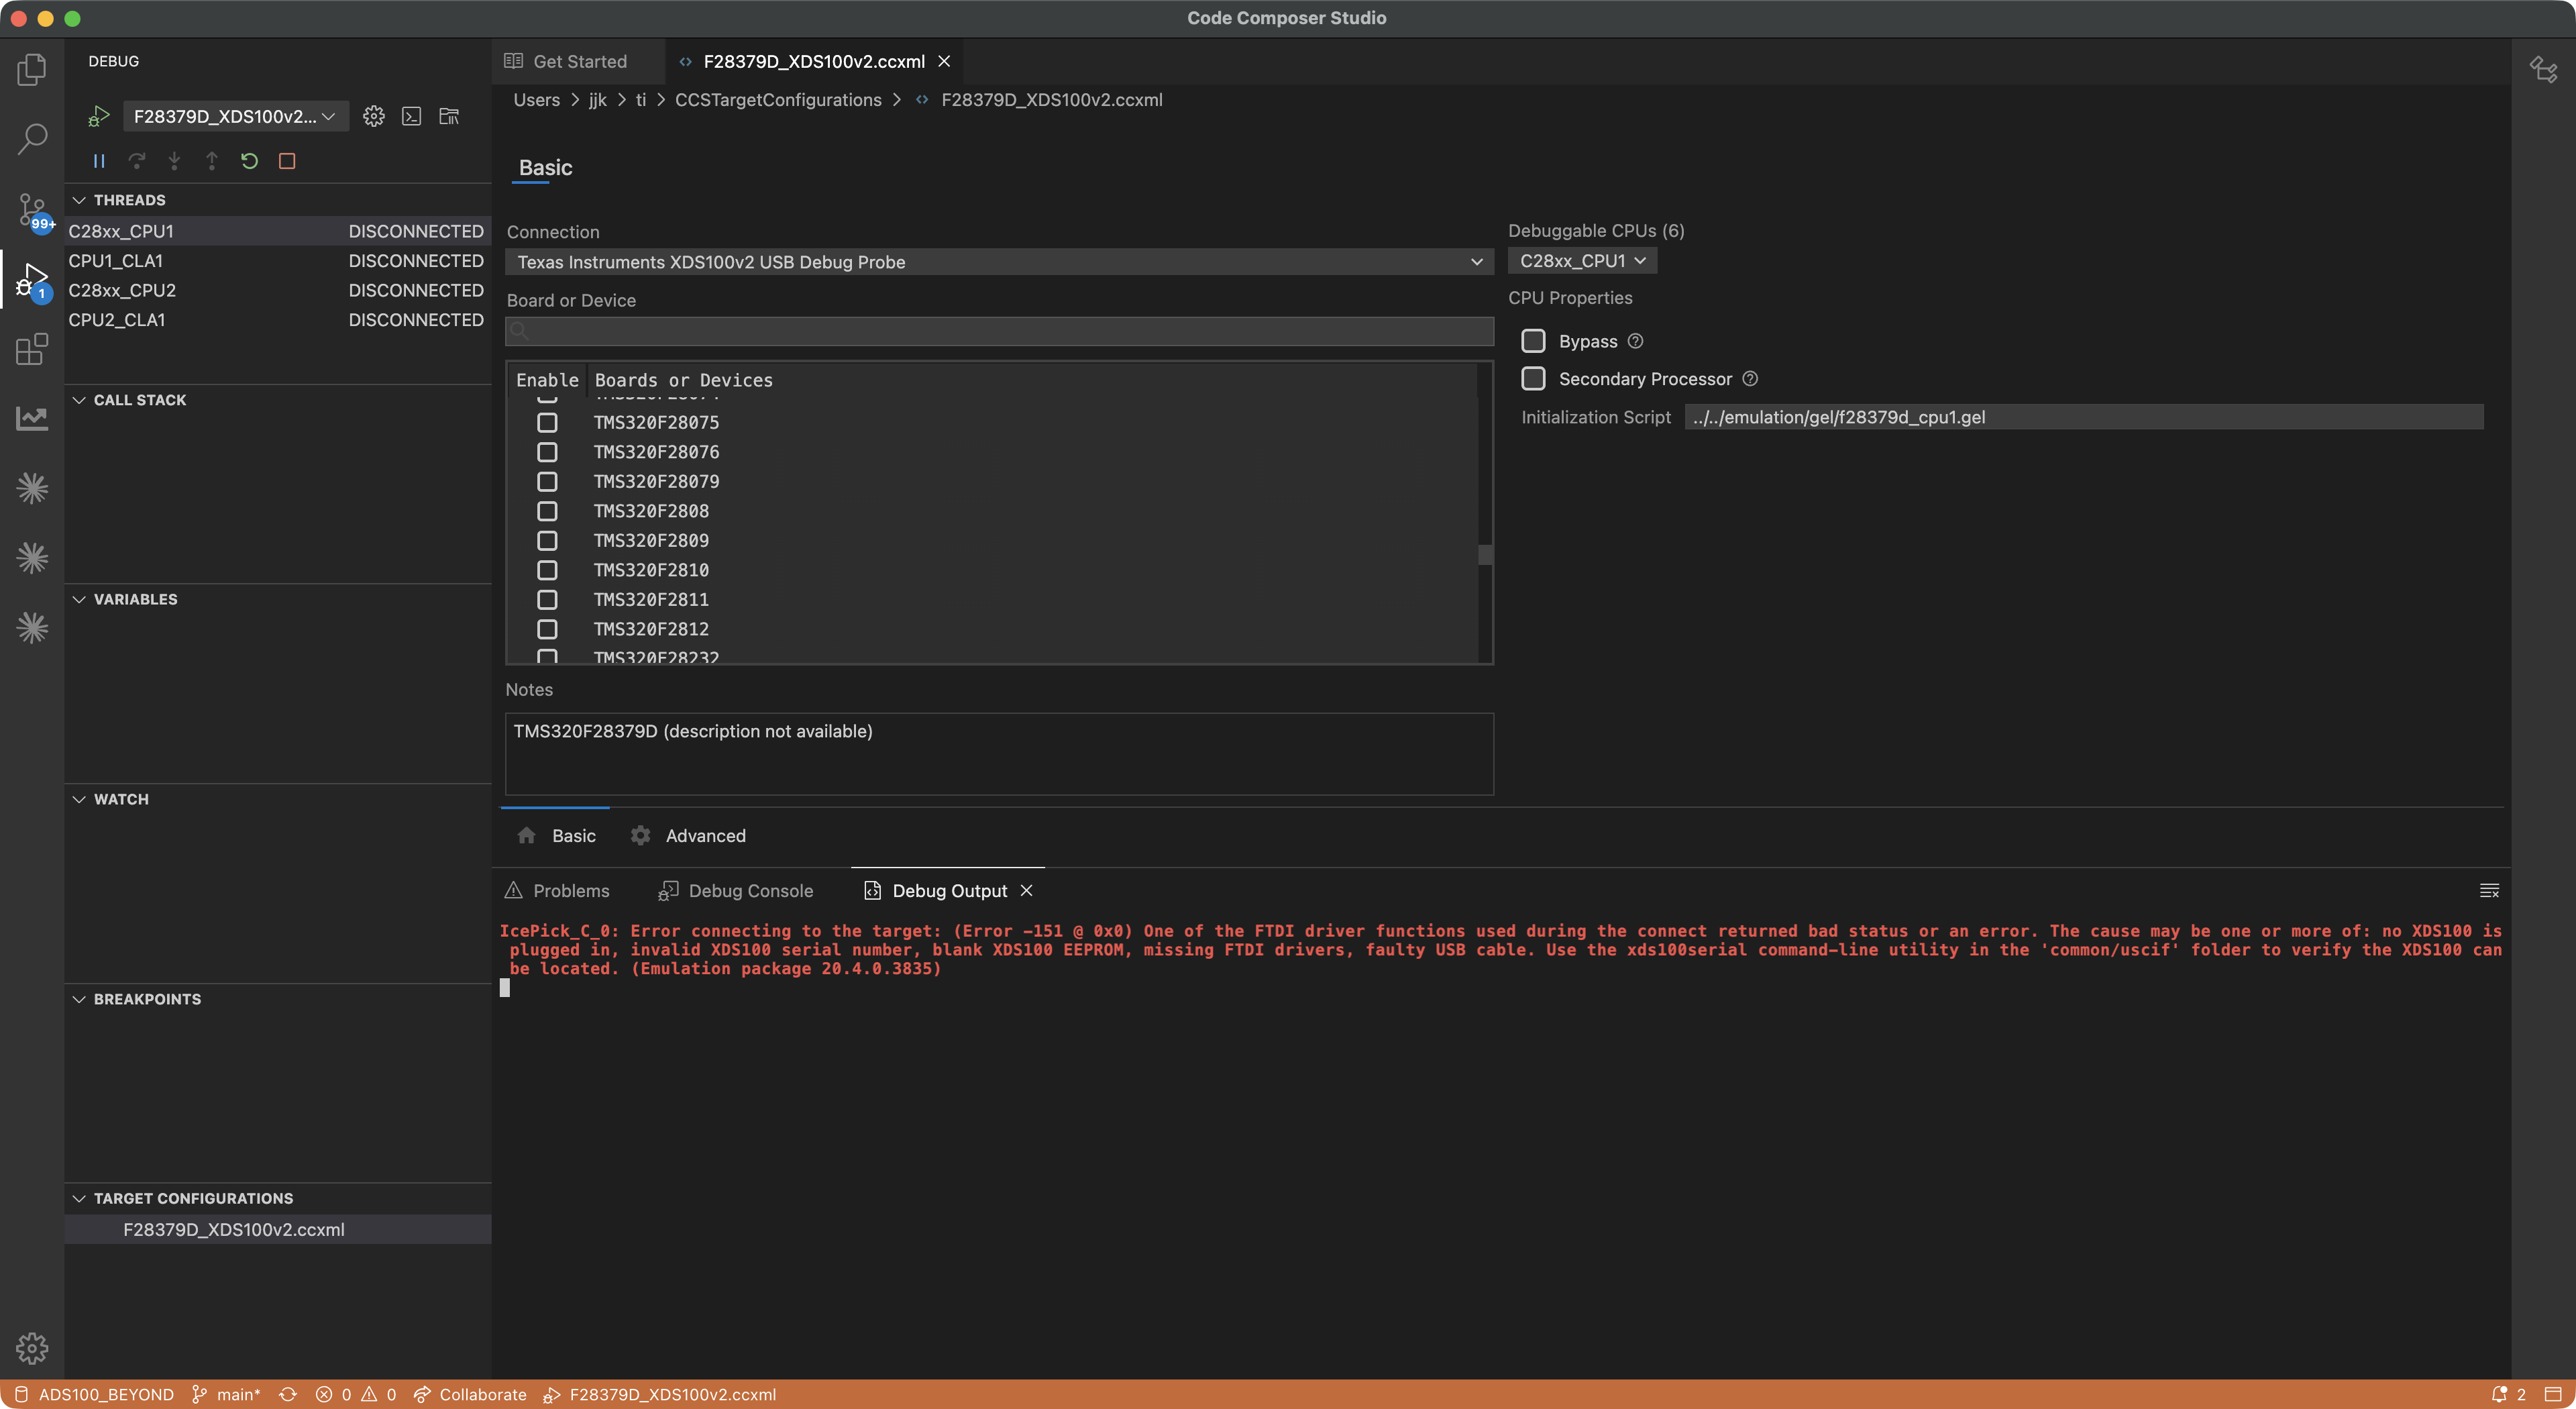Click the Step Over debug control
Image resolution: width=2576 pixels, height=1409 pixels.
coord(137,161)
